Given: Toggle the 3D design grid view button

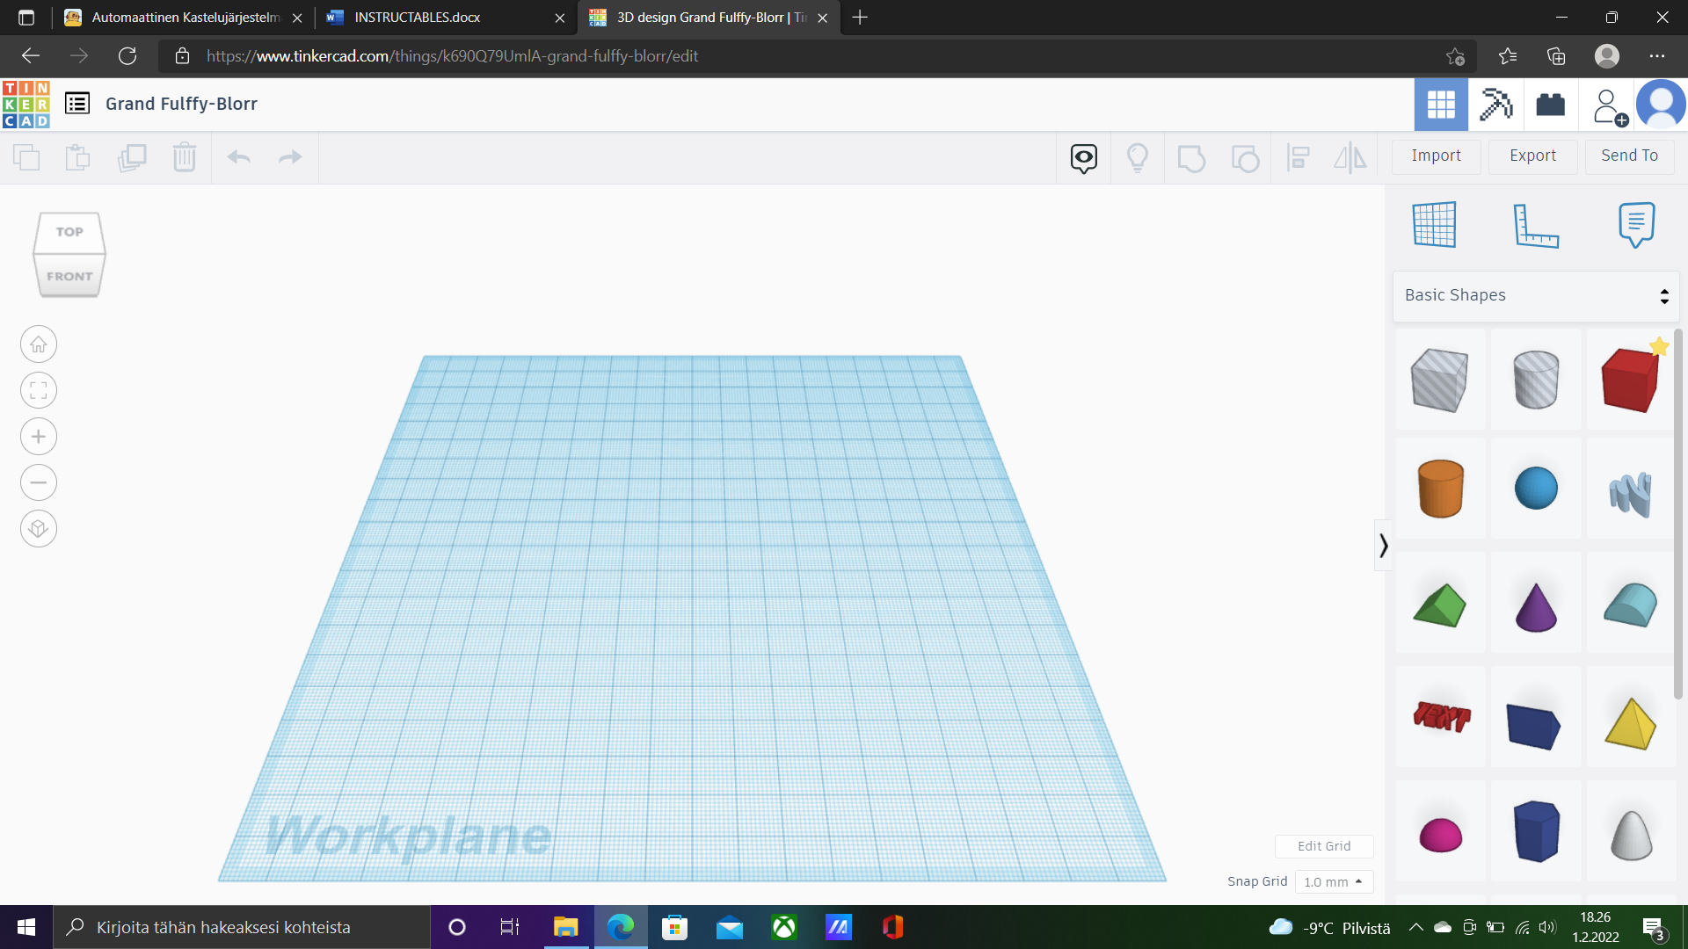Looking at the screenshot, I should coord(1441,105).
